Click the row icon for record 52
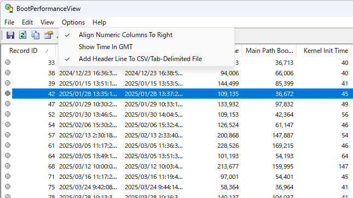This screenshot has height=198, width=353. click(x=8, y=114)
